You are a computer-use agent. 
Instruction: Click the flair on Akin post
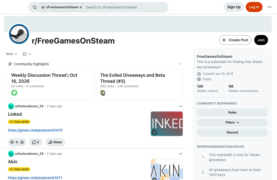pos(19,169)
